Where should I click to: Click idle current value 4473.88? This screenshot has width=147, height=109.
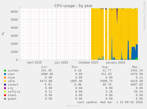click(46, 81)
